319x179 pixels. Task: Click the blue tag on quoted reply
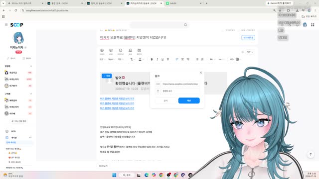pyautogui.click(x=107, y=76)
